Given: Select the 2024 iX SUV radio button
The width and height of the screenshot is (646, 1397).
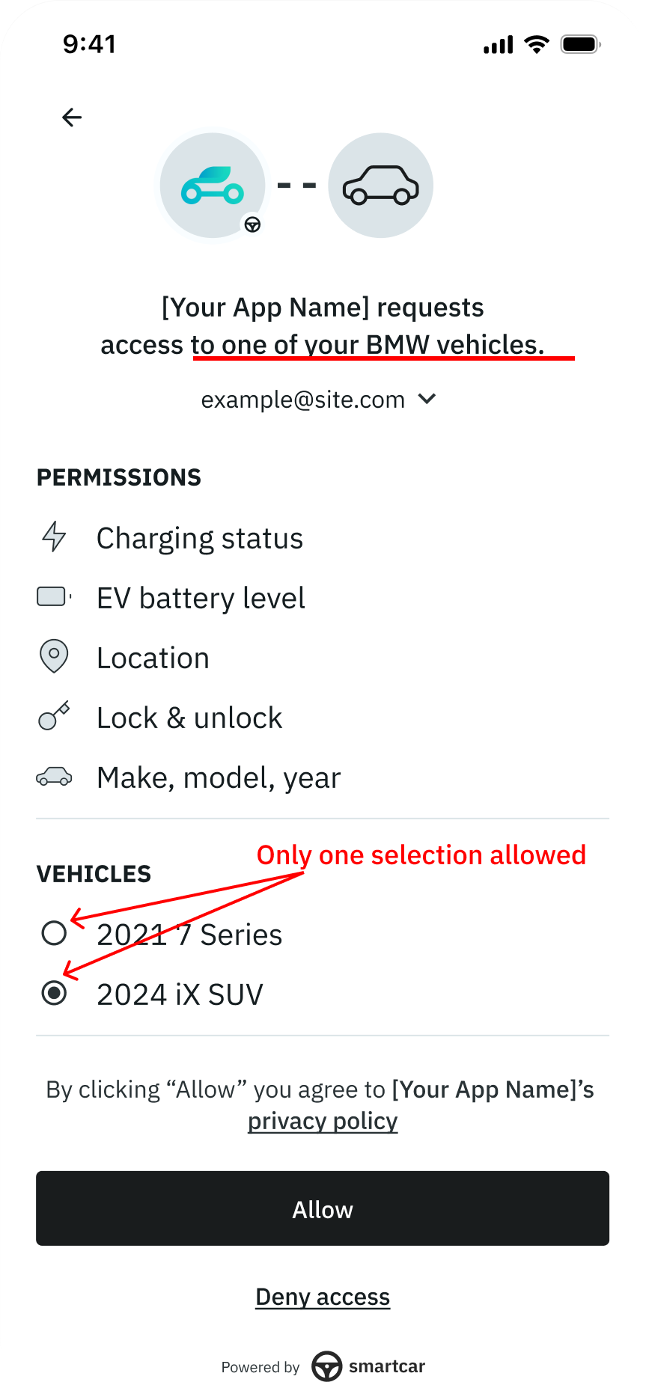Looking at the screenshot, I should click(x=54, y=993).
